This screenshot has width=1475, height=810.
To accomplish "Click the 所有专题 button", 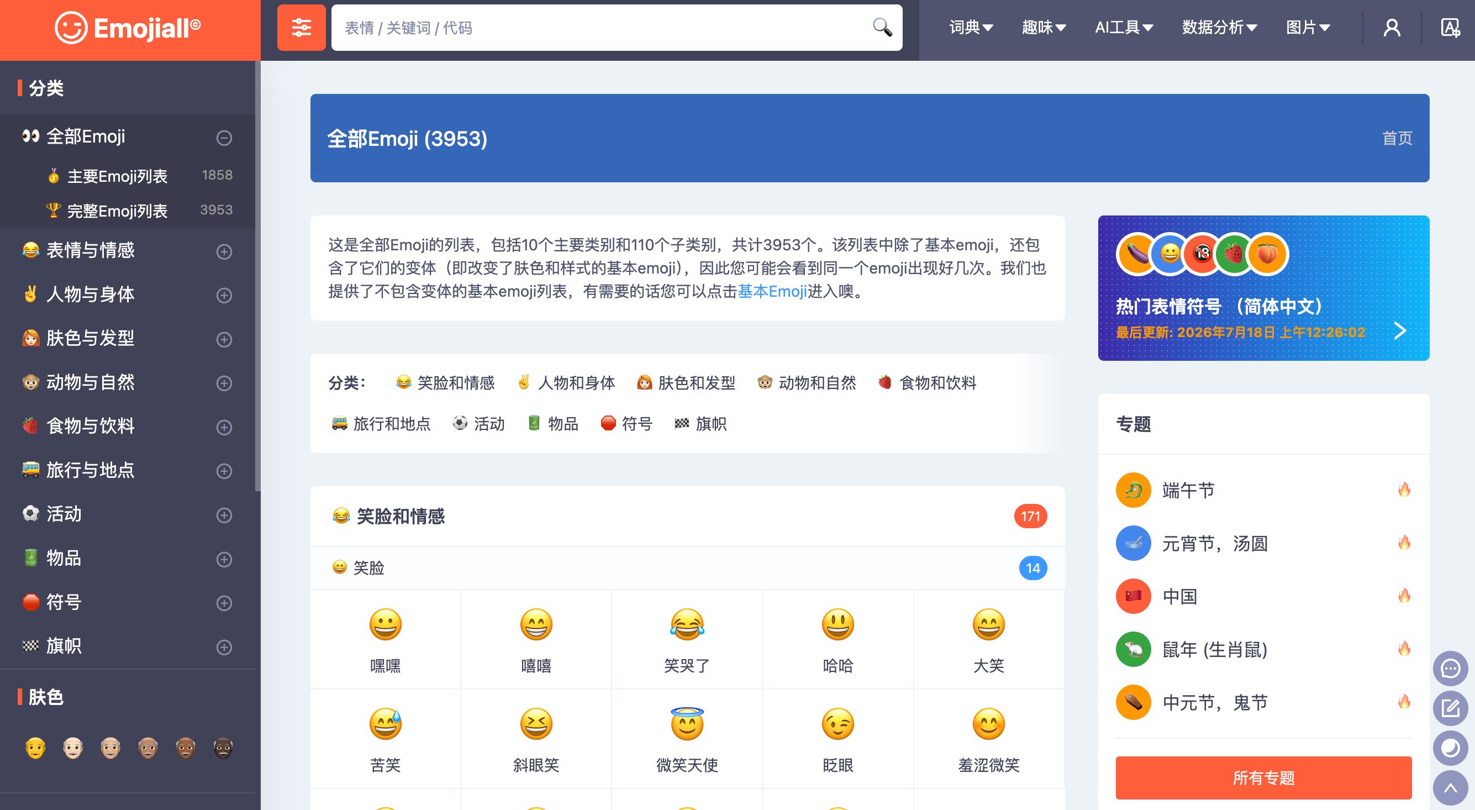I will [1263, 777].
